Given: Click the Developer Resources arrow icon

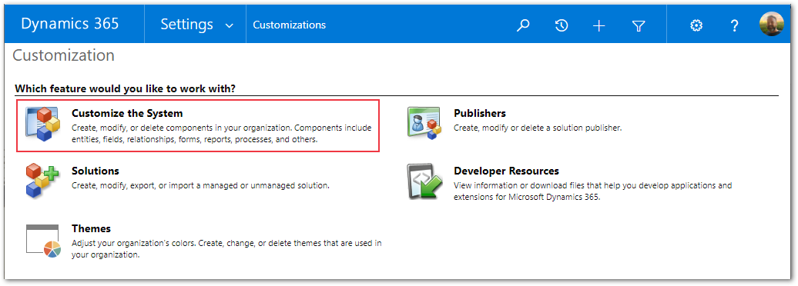Looking at the screenshot, I should point(424,181).
